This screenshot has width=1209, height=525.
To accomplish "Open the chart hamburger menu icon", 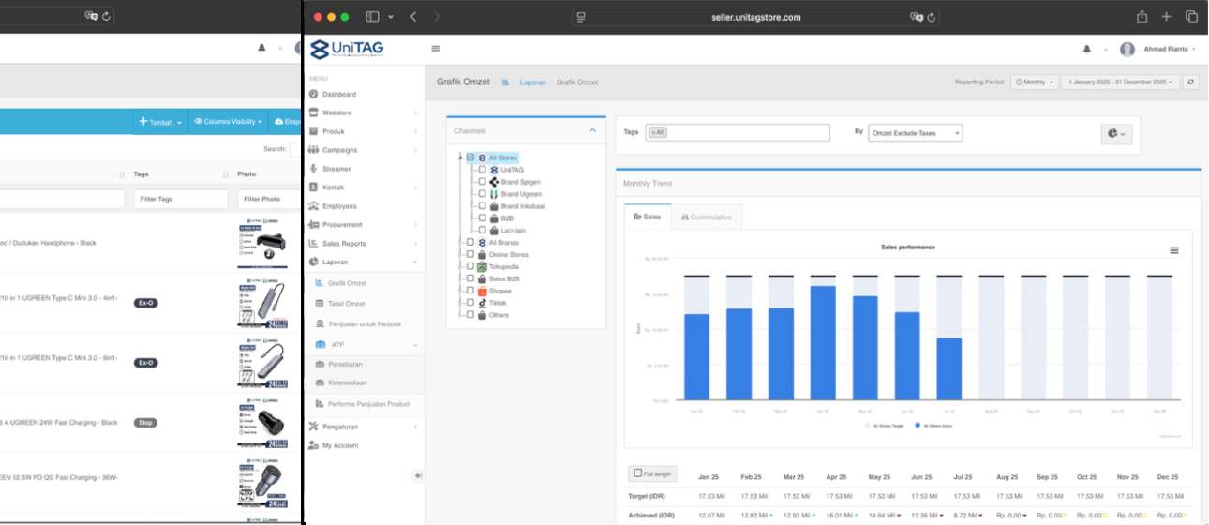I will (x=1173, y=250).
